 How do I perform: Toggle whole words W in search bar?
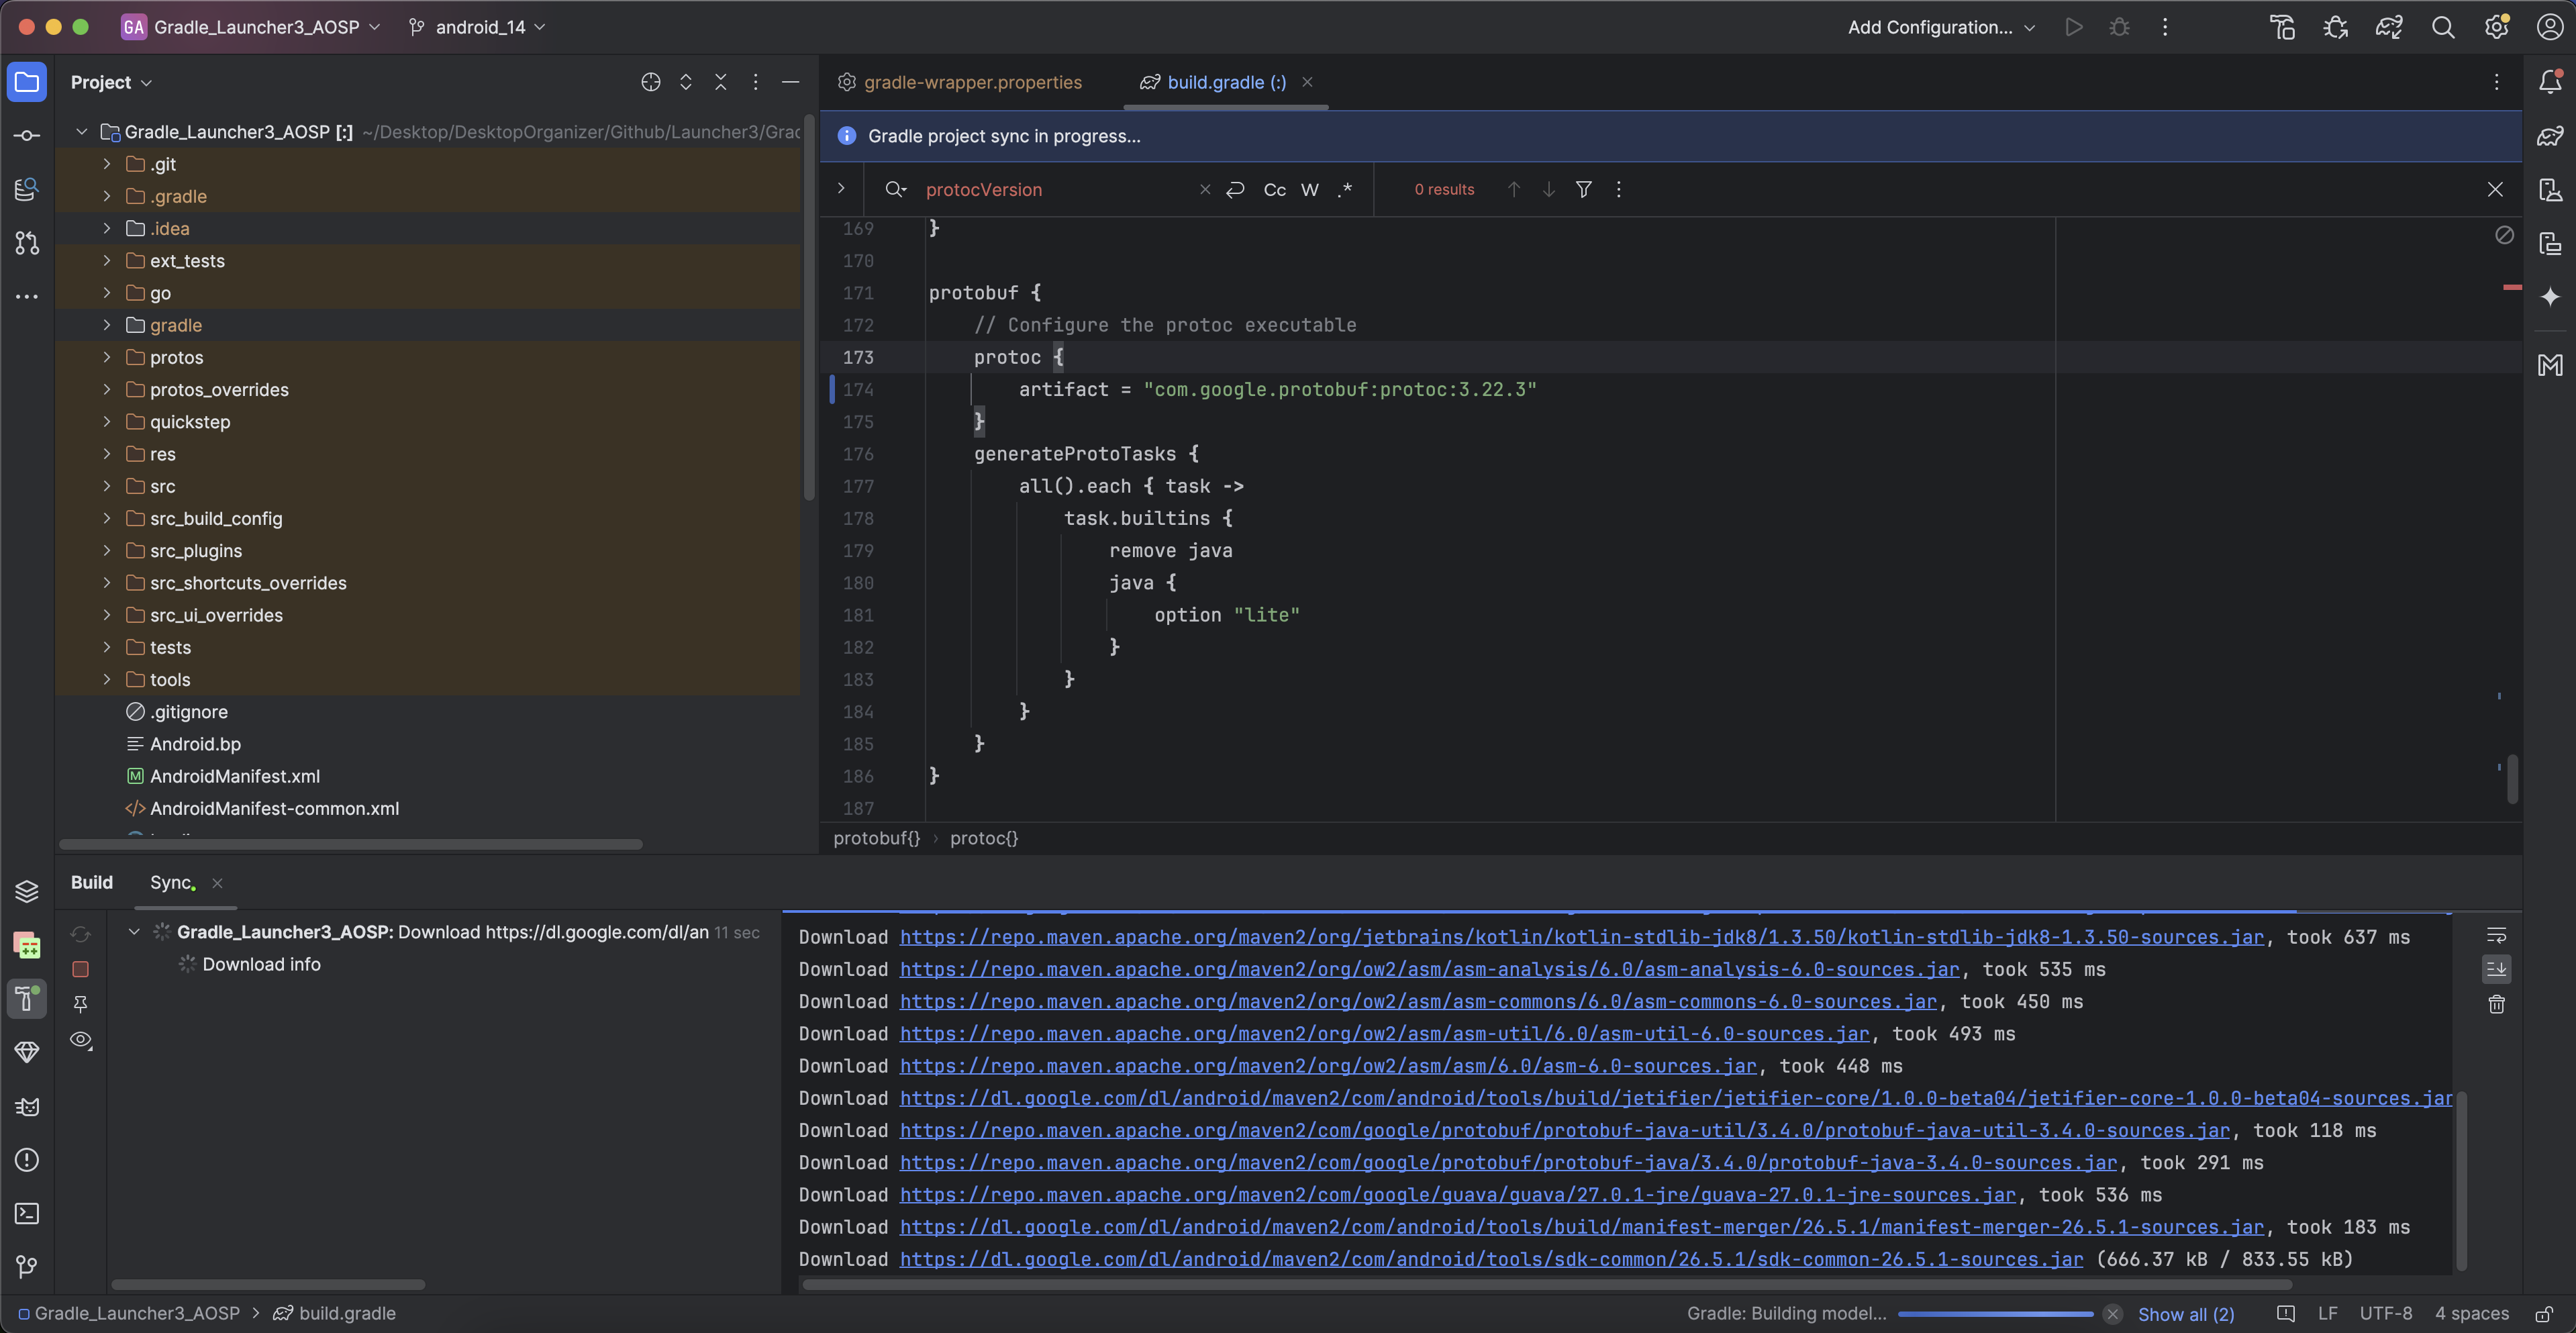(1309, 189)
